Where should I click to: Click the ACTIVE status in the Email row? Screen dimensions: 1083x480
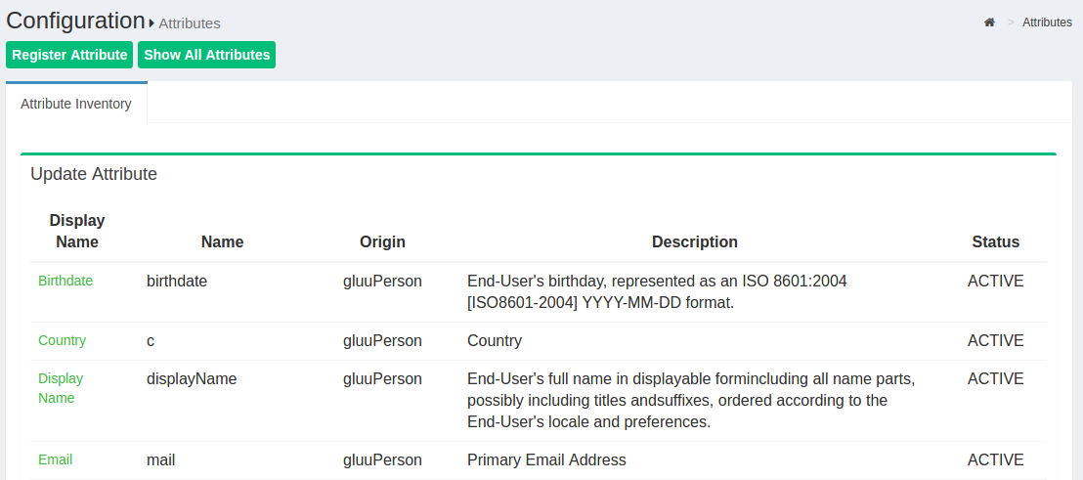coord(995,459)
